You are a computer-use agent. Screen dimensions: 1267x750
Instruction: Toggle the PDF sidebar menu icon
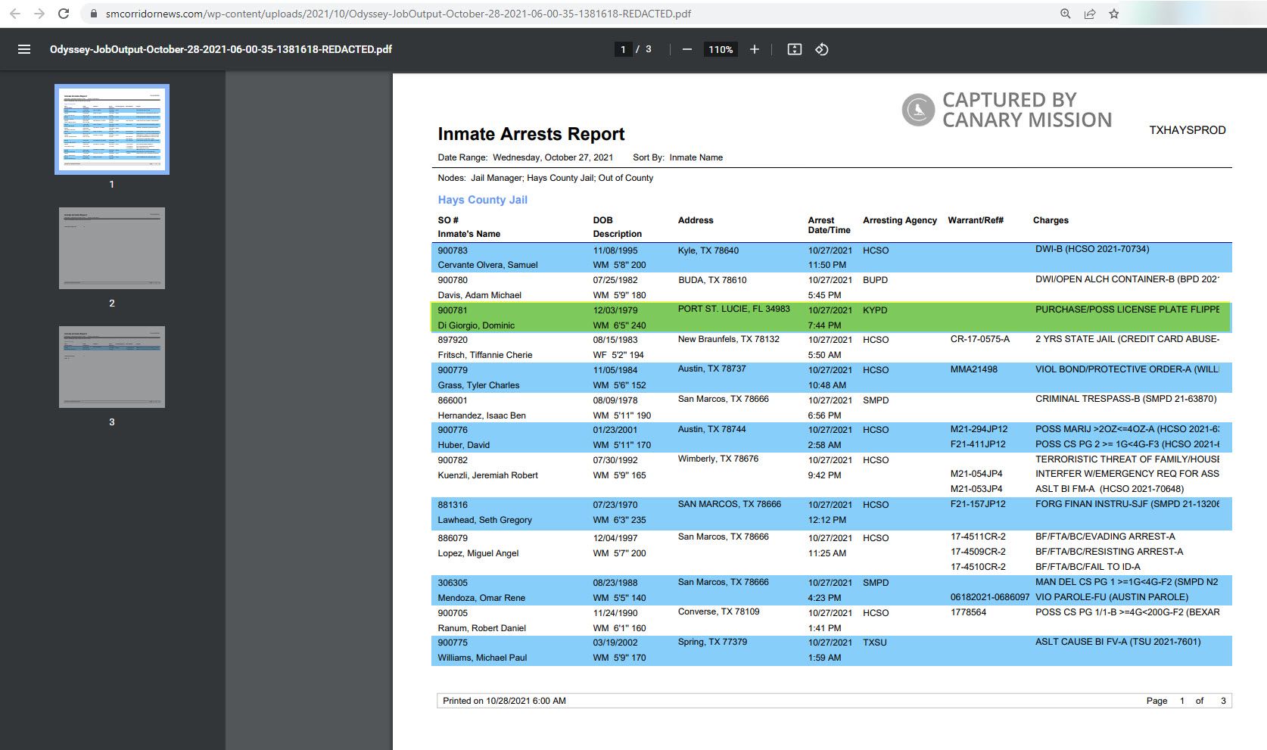tap(24, 49)
